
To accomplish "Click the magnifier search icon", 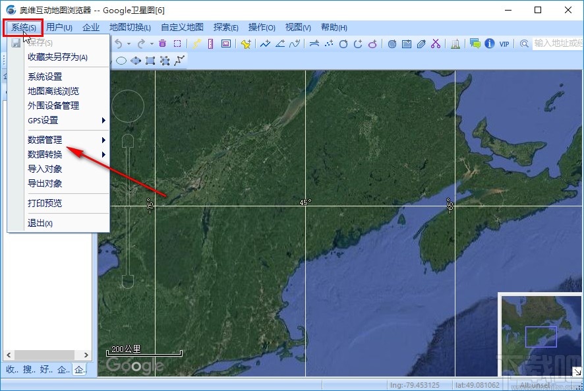I will click(524, 44).
